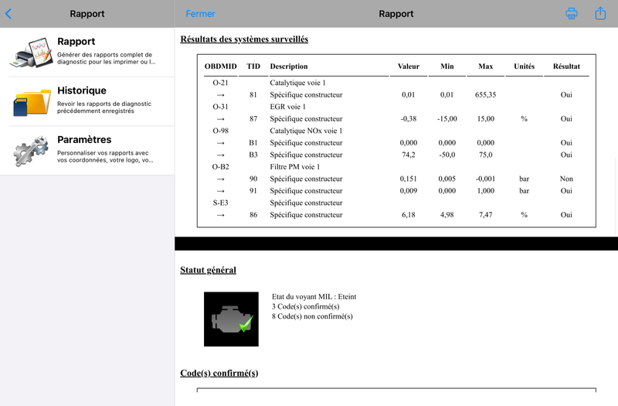This screenshot has width=618, height=406.
Task: Click the OBDMID column header
Action: (220, 67)
